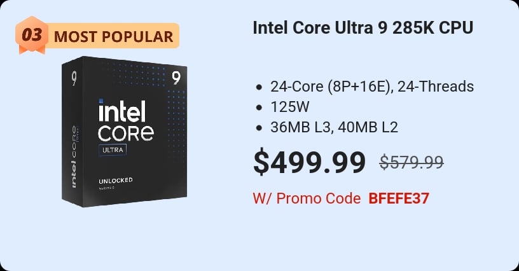Click the bullet dot beside 125W
The image size is (519, 271).
tap(259, 108)
